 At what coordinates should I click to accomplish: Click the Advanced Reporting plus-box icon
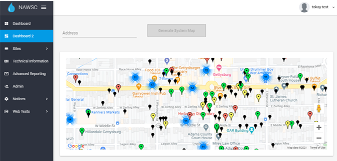click(x=7, y=74)
